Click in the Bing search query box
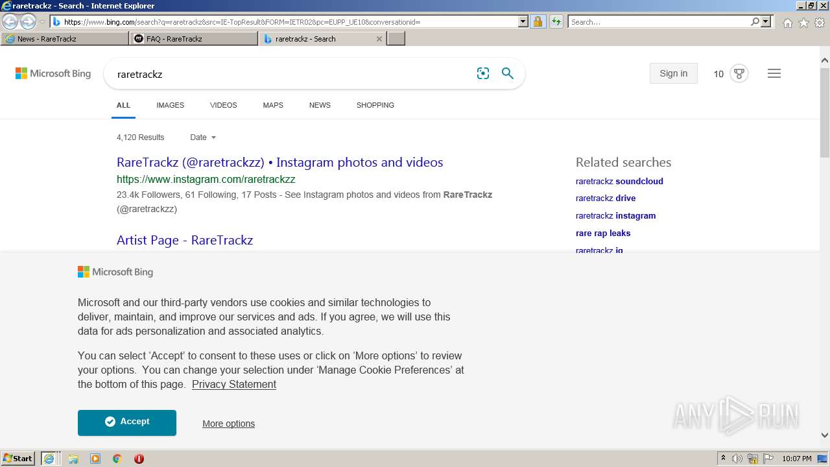 pos(292,74)
